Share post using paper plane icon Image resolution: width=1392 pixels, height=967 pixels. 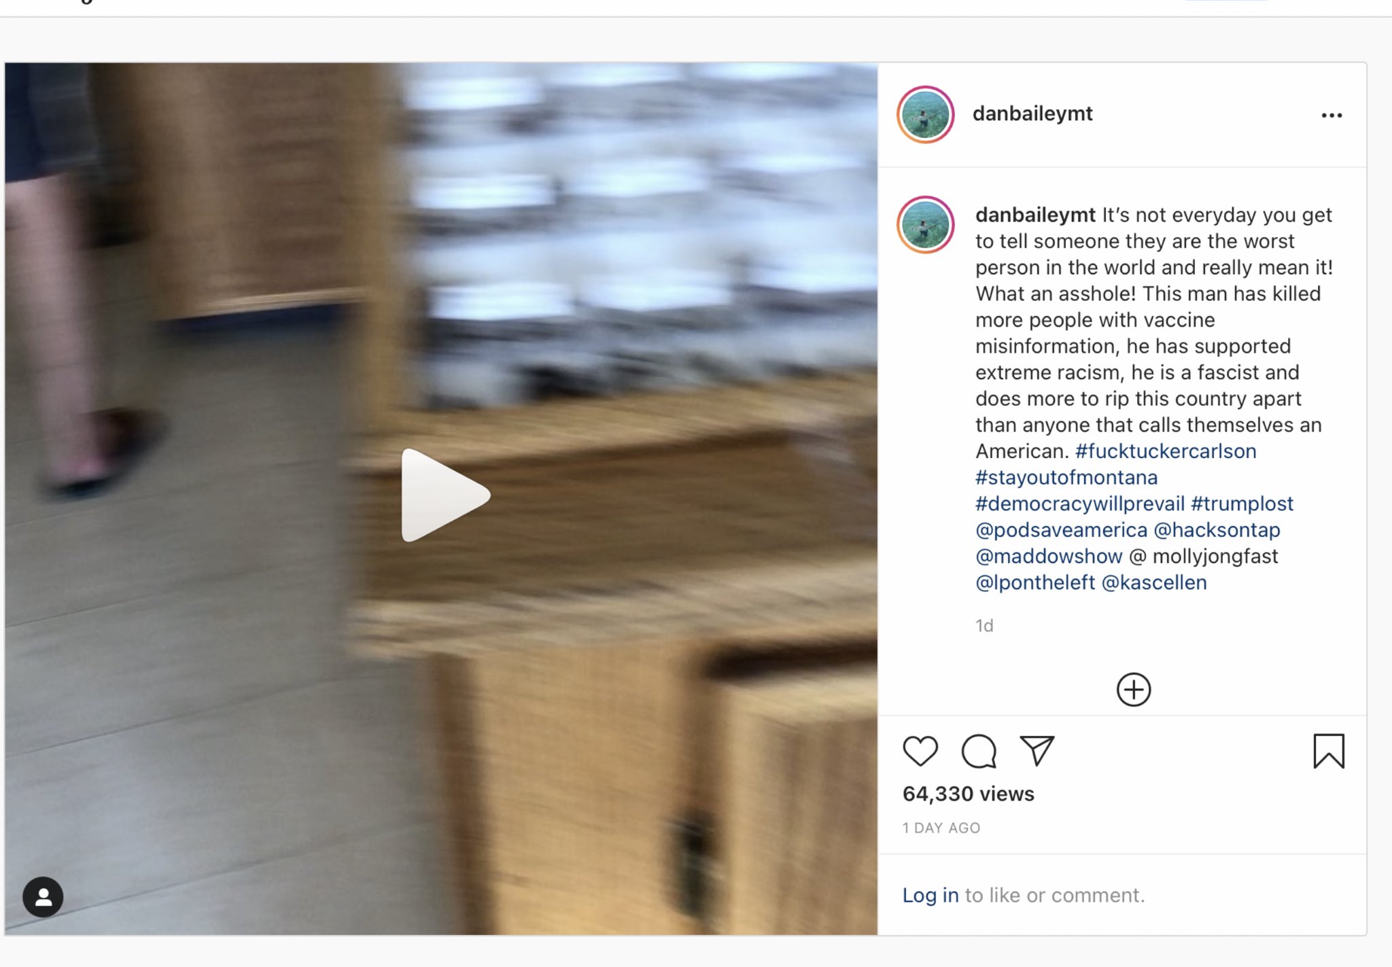pos(1037,751)
